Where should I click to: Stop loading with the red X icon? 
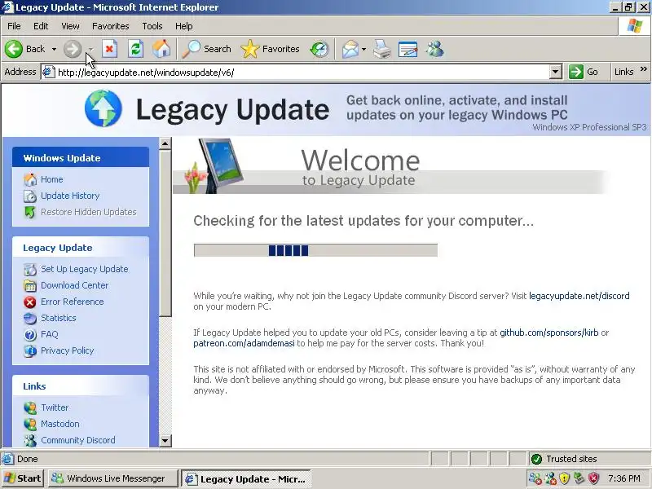click(x=109, y=49)
